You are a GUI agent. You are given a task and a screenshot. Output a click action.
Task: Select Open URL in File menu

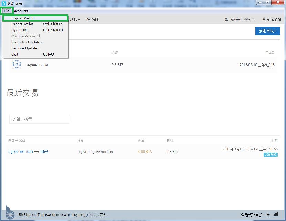coord(20,30)
